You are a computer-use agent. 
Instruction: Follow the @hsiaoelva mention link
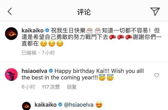[x=79, y=105]
